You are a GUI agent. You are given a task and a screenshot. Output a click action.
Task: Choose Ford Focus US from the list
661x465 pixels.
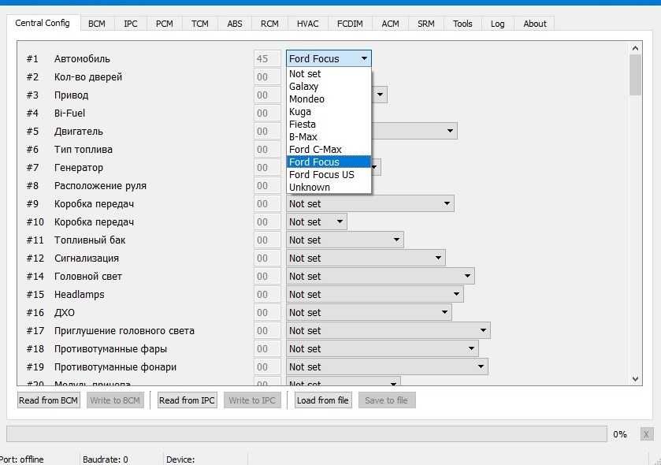tap(329, 174)
